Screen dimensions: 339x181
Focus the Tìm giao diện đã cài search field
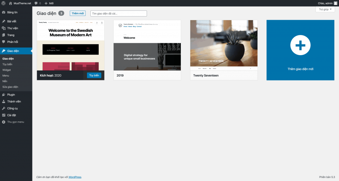[119, 13]
